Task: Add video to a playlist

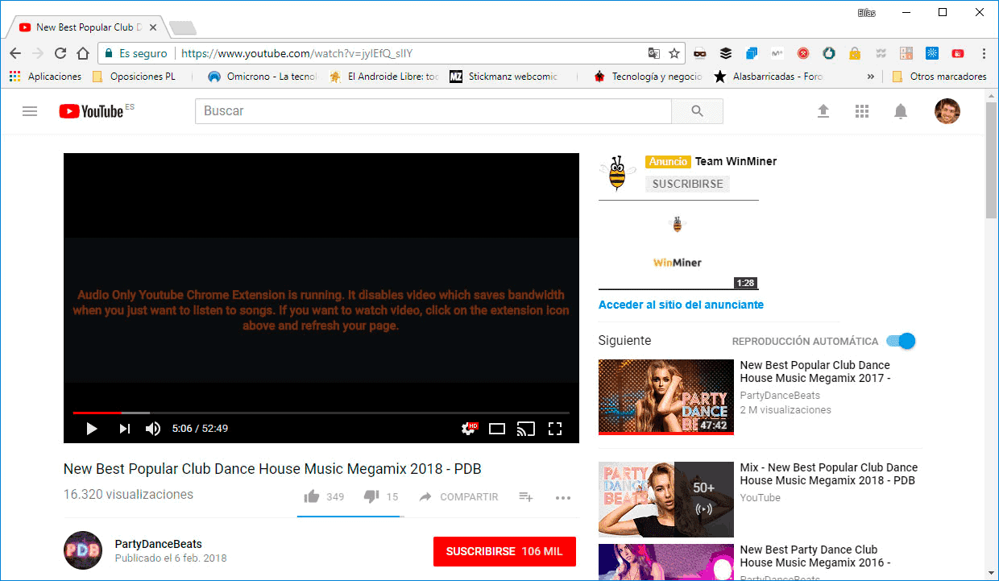Action: point(526,497)
